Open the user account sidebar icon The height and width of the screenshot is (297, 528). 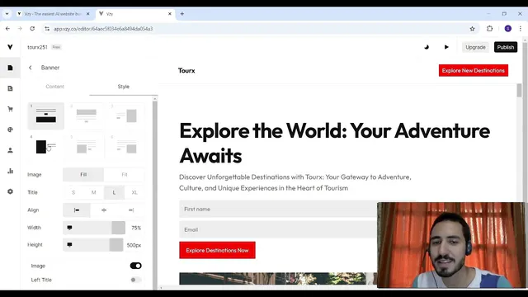click(x=10, y=150)
